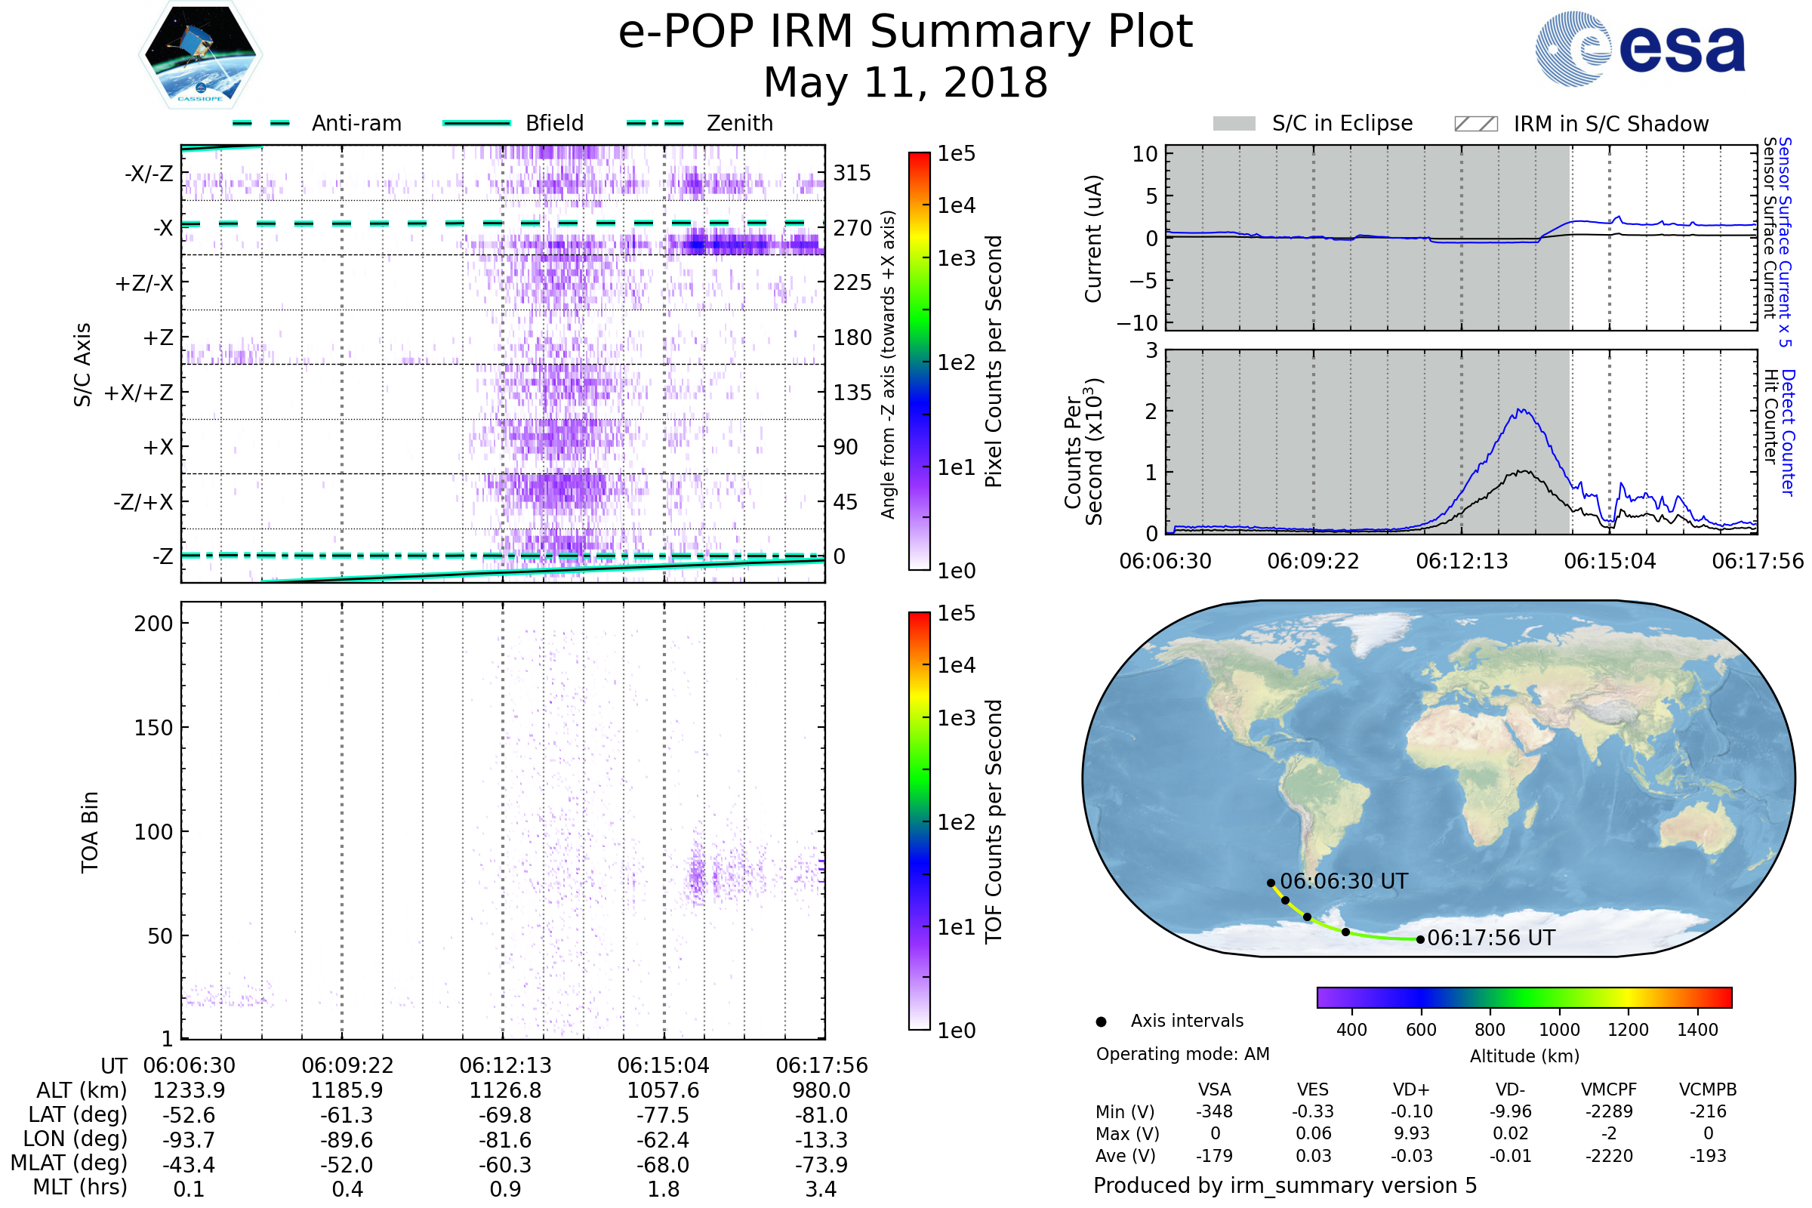Click the IRM in S/C Shadow hatched patch
The width and height of the screenshot is (1812, 1208).
coord(1475,124)
